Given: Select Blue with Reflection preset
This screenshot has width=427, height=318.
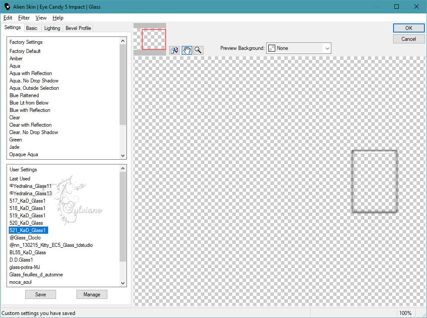Looking at the screenshot, I should tap(30, 110).
